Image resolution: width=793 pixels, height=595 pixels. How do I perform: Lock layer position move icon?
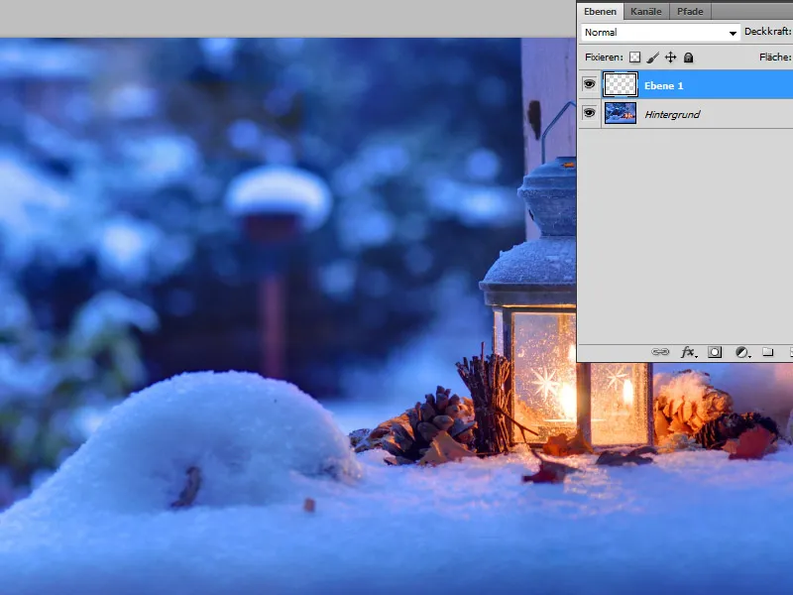coord(671,58)
